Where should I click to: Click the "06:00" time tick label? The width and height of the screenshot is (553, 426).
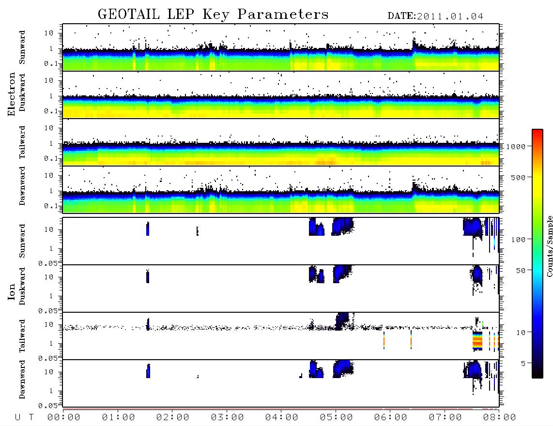391,418
